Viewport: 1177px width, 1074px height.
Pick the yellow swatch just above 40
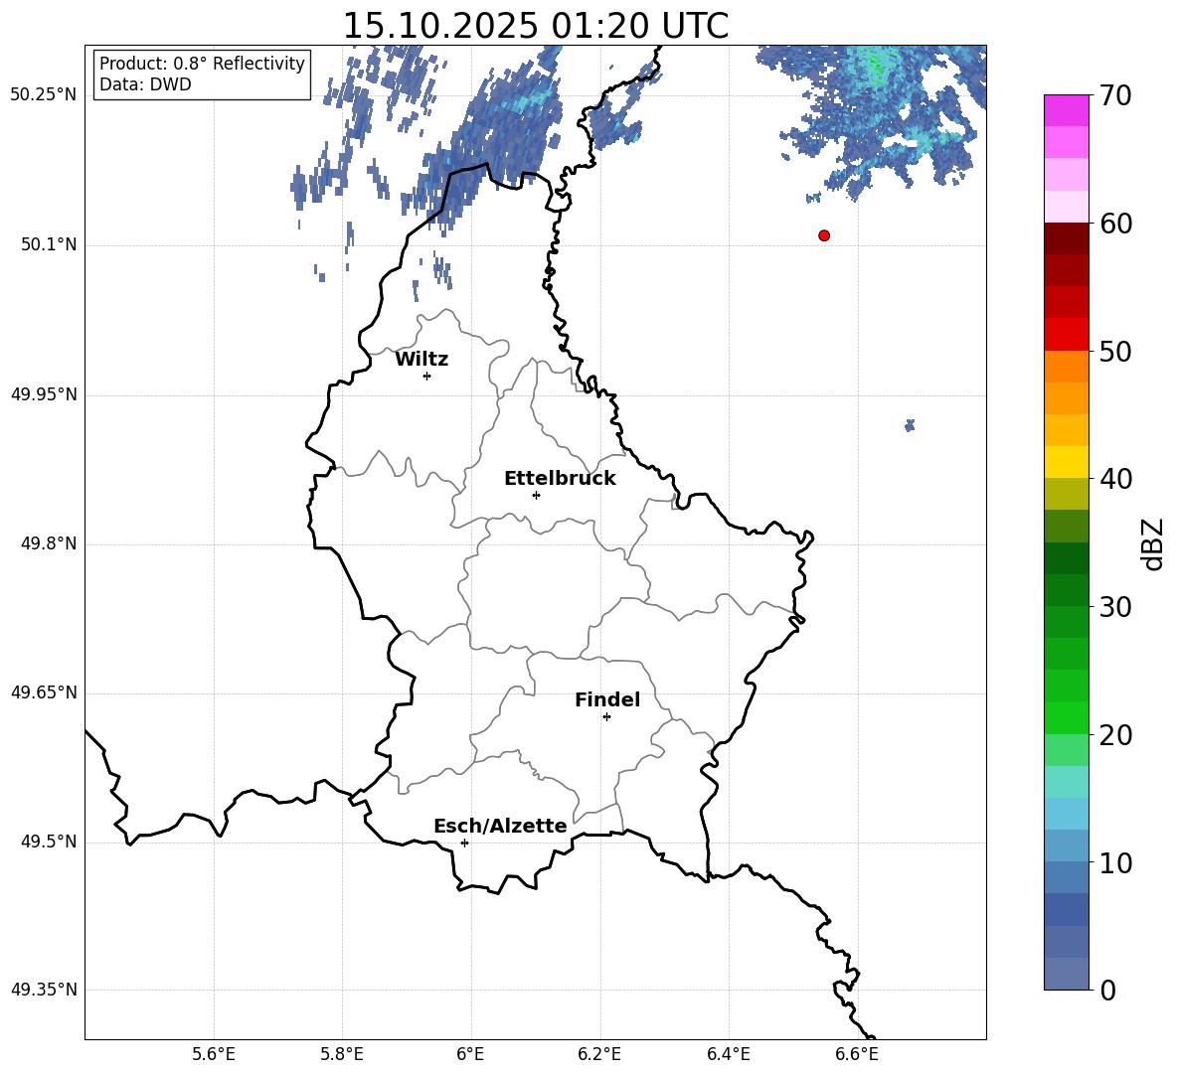tap(1067, 462)
